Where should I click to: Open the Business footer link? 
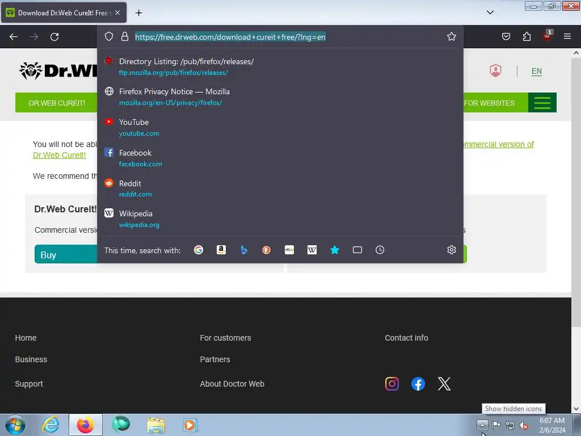click(x=31, y=359)
